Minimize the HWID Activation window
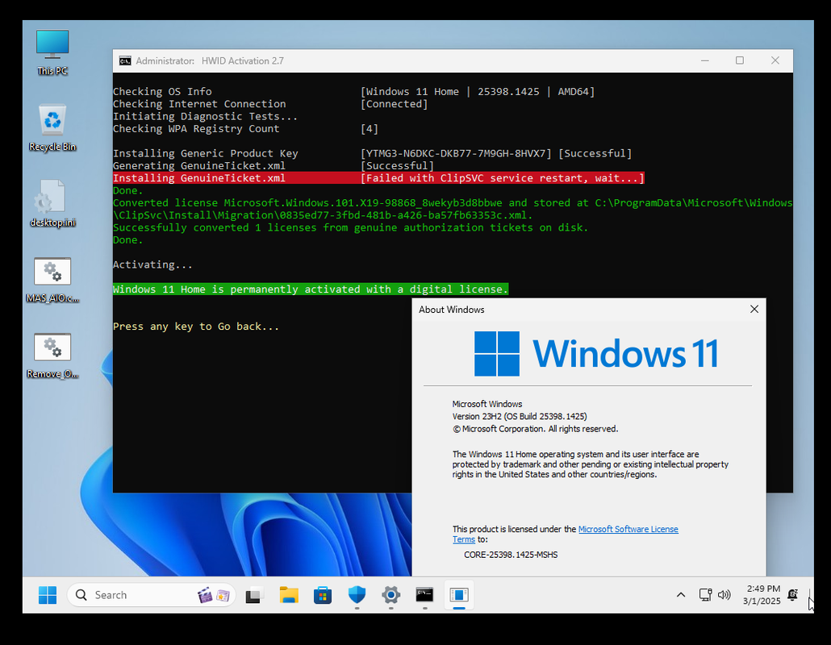This screenshot has height=645, width=831. click(705, 61)
